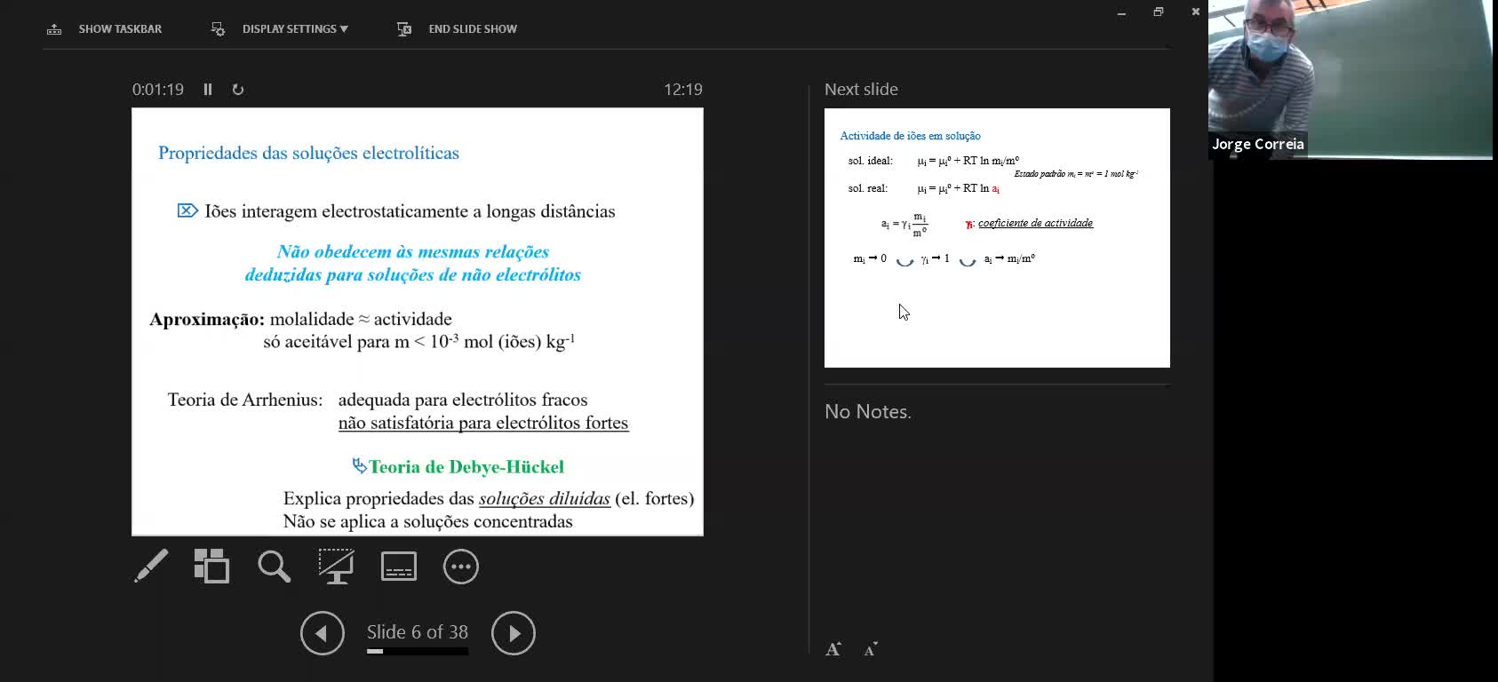Toggle black or unblack slide show icon

pos(336,566)
